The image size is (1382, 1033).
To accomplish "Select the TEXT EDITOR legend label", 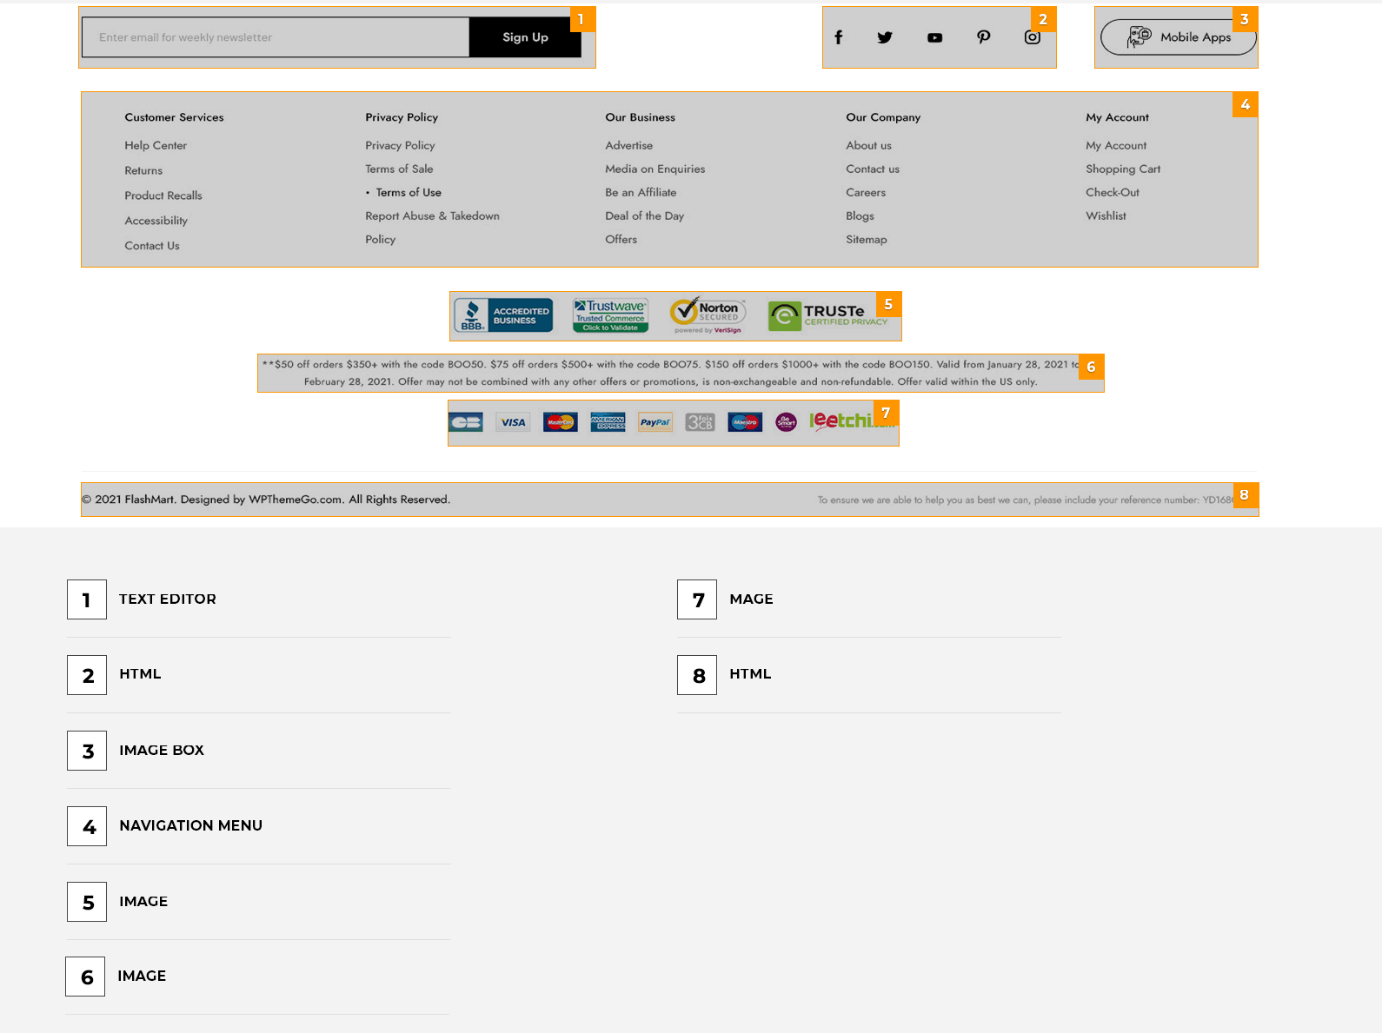I will click(168, 599).
